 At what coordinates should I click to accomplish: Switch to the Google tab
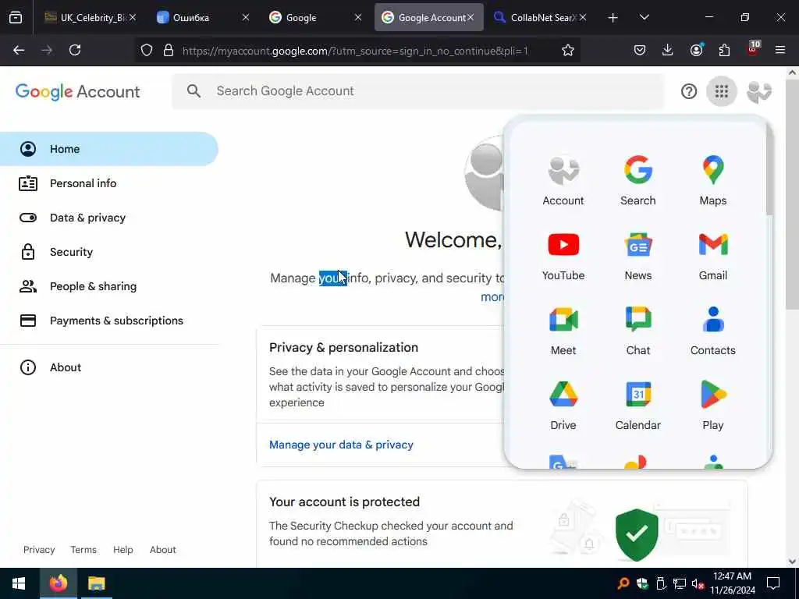pyautogui.click(x=315, y=17)
